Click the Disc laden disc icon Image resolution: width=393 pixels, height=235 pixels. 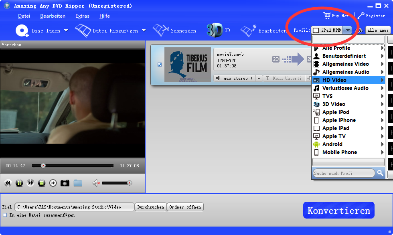pos(22,30)
